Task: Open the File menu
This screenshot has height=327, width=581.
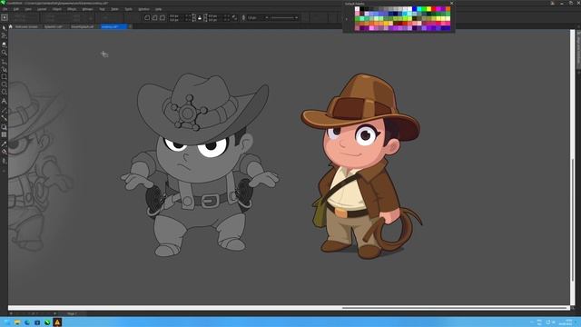Action: pyautogui.click(x=5, y=9)
